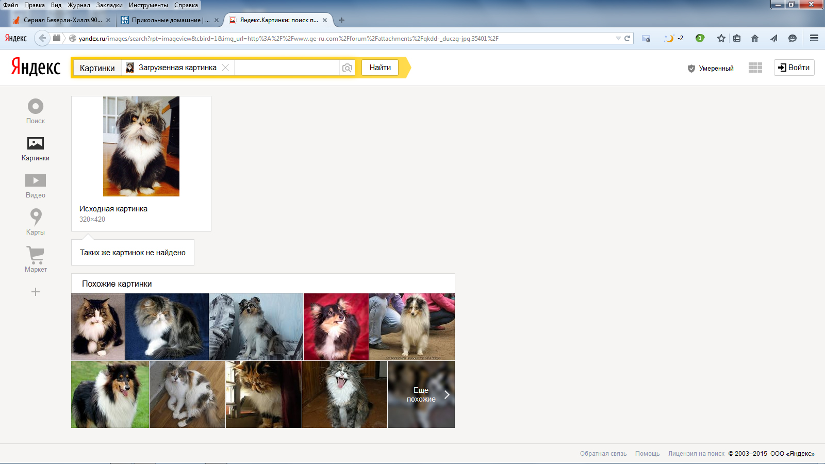Screen dimensions: 825x464
Task: Click the search text input field
Action: pyautogui.click(x=286, y=68)
